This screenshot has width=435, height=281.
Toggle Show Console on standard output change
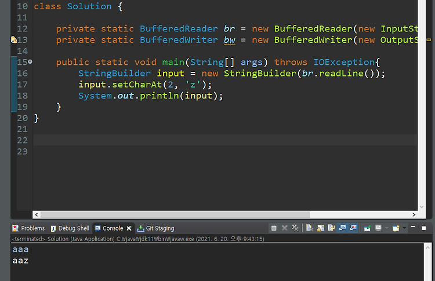pos(342,228)
